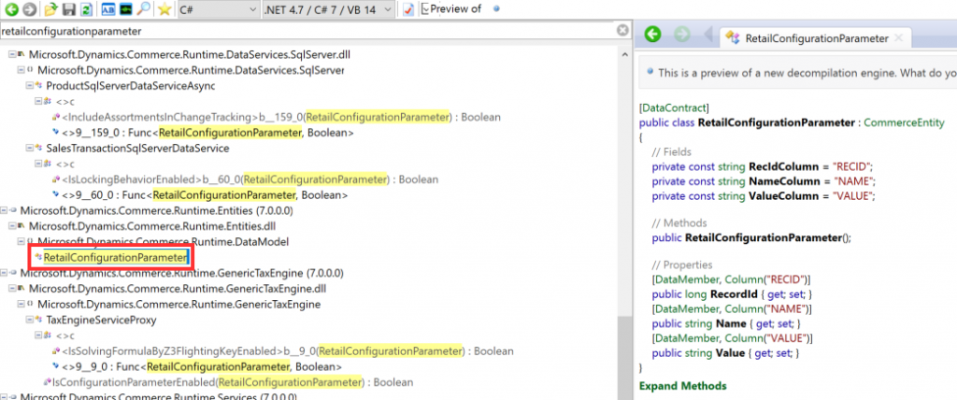Collapse the Microsoft.Dynamics.Commerce.Runtime.GenericTaxEngine.dll node
The width and height of the screenshot is (957, 400).
pos(11,289)
